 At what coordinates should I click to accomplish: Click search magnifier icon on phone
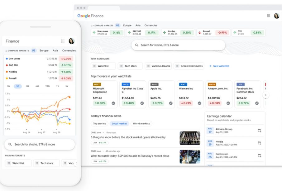[x=10, y=145]
